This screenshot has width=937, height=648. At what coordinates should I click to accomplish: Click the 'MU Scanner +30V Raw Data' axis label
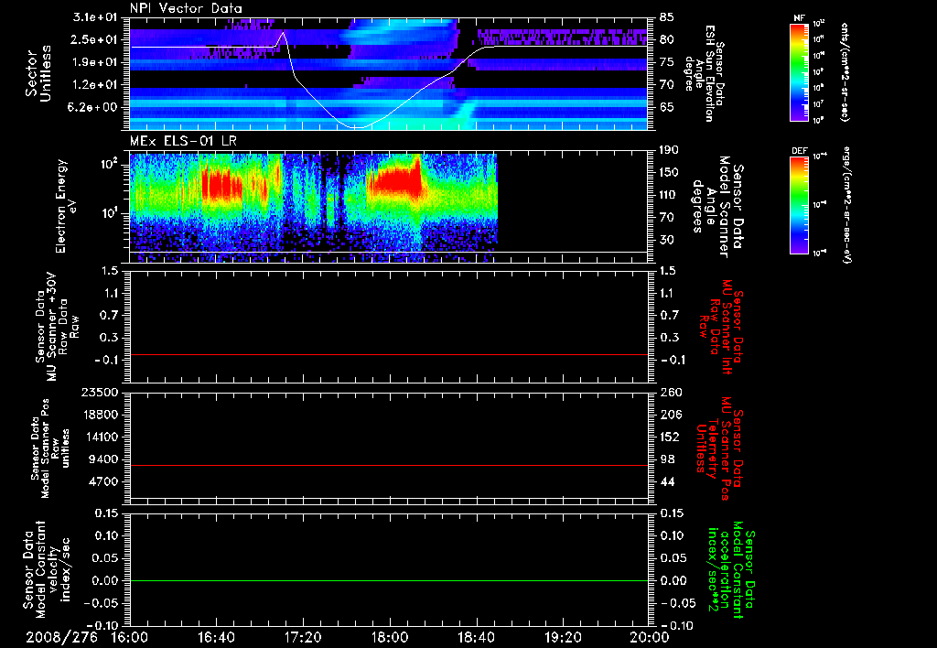(58, 328)
